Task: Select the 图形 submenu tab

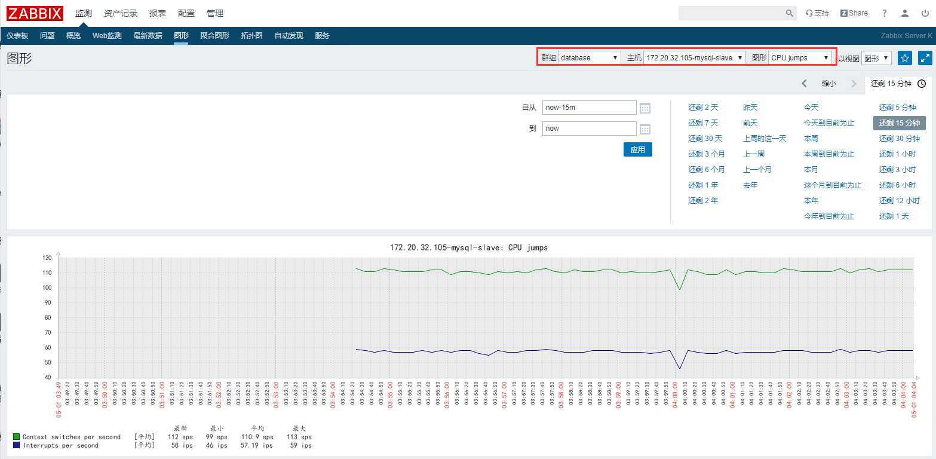Action: 182,36
